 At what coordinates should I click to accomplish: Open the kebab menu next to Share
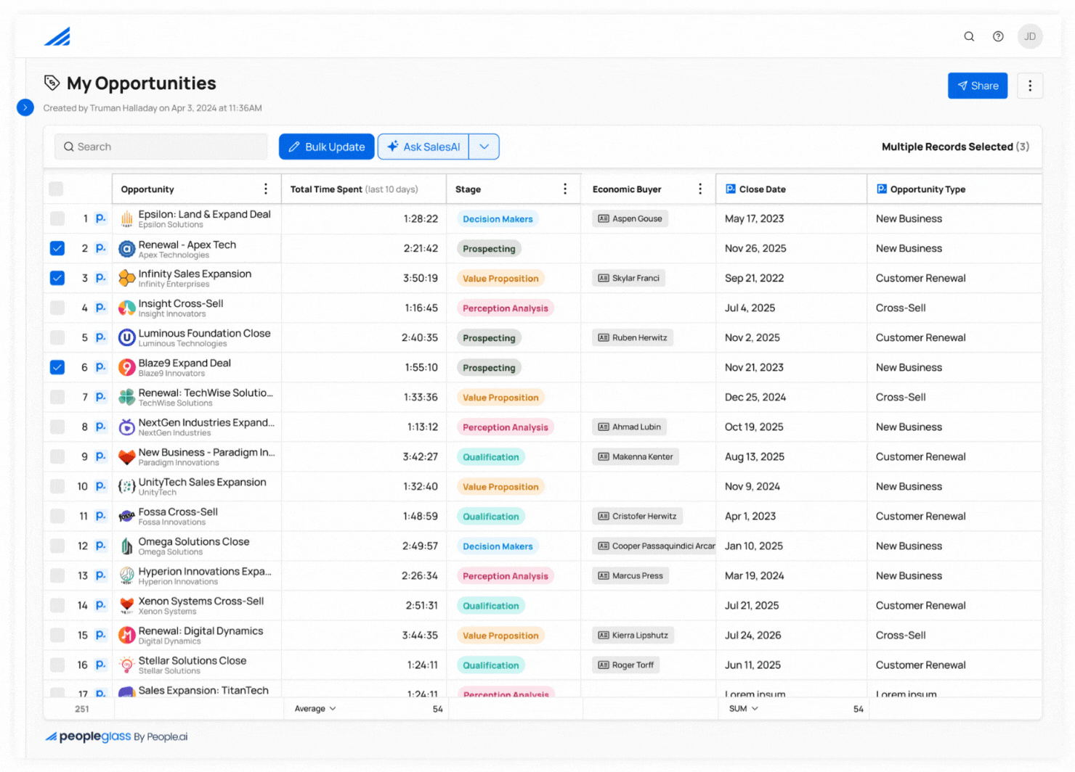[x=1030, y=85]
